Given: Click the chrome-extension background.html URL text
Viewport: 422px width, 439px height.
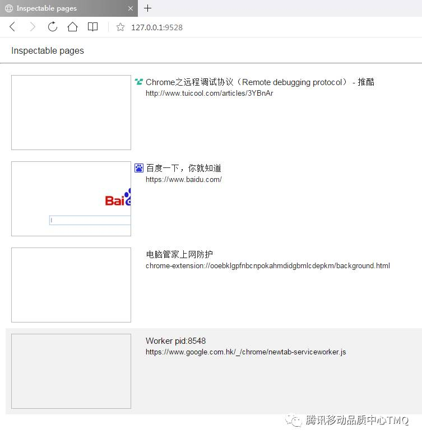Looking at the screenshot, I should click(268, 265).
